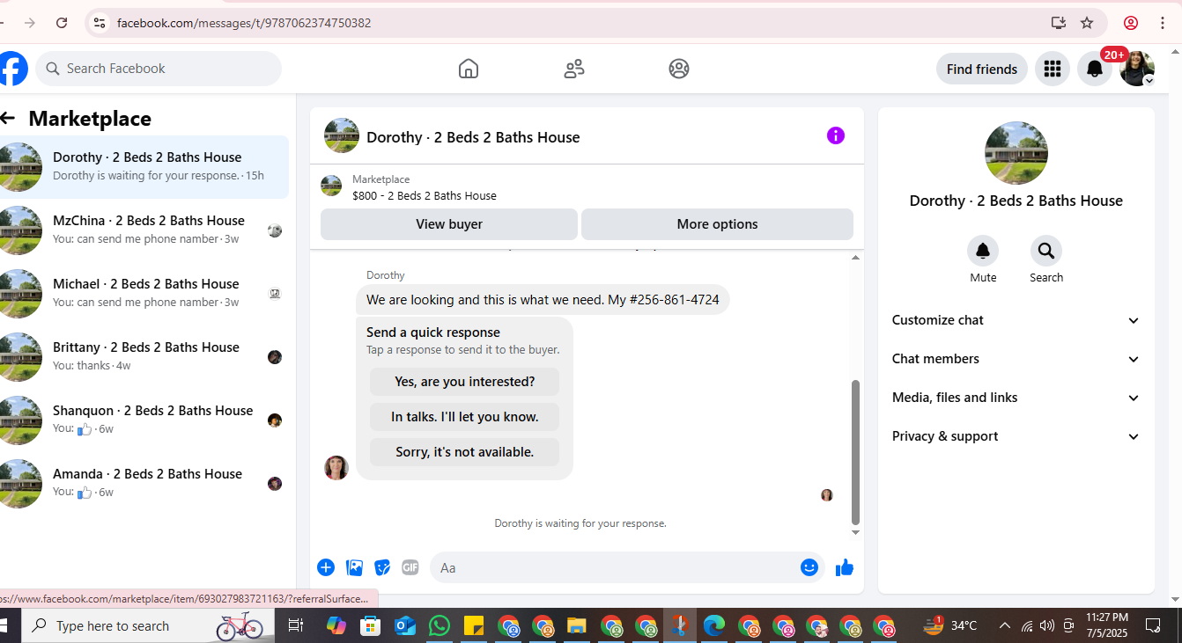Click the large house listing thumbnail in sidebar
Screen dimensions: 1182x643
click(x=1016, y=153)
